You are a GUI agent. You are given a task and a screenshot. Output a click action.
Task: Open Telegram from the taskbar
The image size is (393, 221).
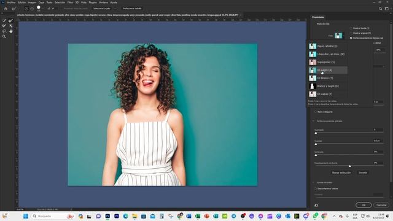[x=233, y=216]
